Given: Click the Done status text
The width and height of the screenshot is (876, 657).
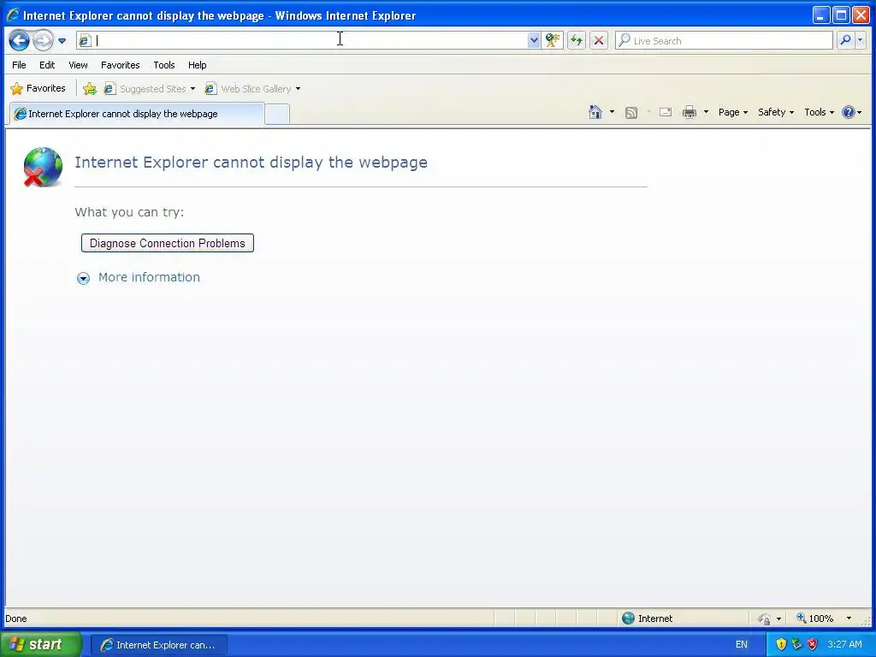Looking at the screenshot, I should 16,619.
